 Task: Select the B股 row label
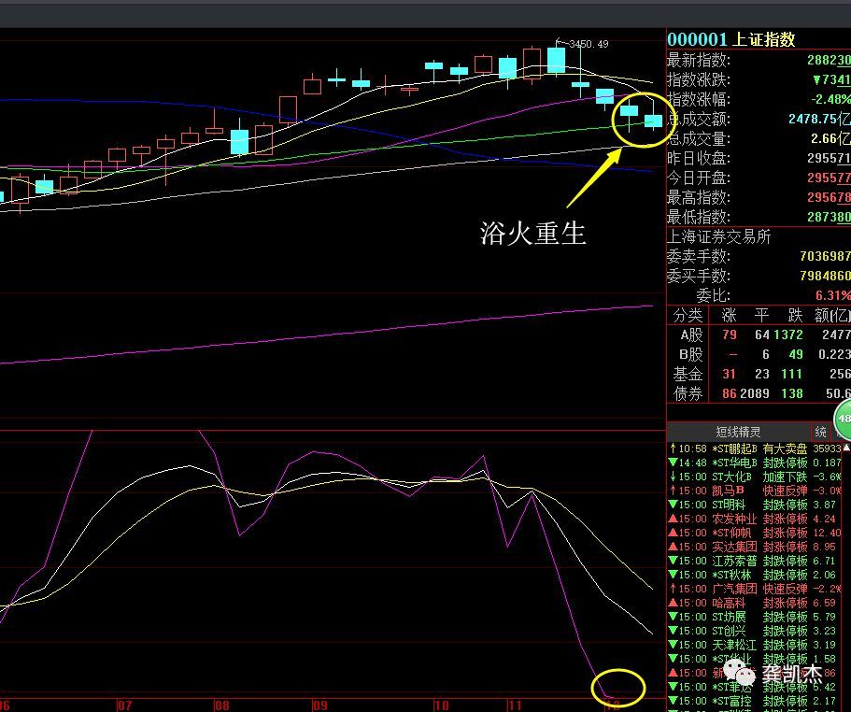[x=691, y=354]
